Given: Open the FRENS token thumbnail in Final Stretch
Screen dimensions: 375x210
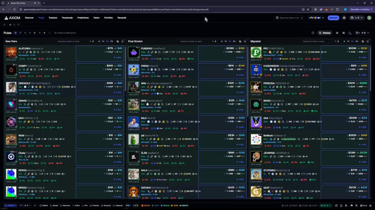Looking at the screenshot, I should click(133, 70).
